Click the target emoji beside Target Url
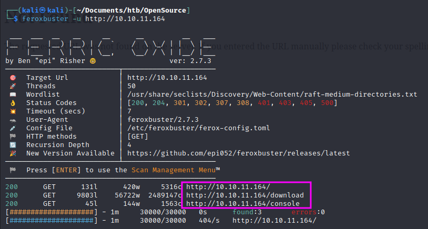This screenshot has height=229, width=428. coord(13,78)
